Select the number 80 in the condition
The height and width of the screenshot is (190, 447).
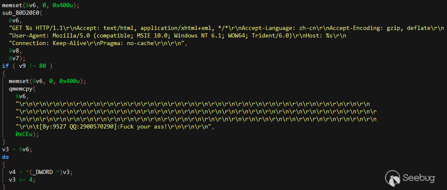tap(43, 66)
